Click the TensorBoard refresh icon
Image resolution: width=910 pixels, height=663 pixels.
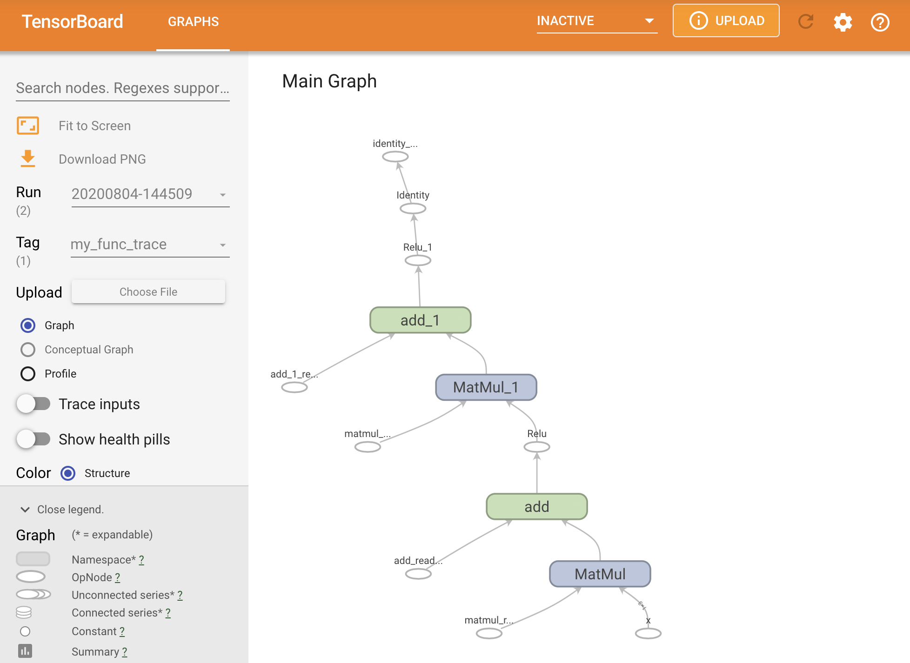806,20
